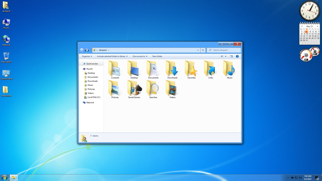The height and width of the screenshot is (181, 322).
Task: Select the Searches folder with magnifier
Action: [x=153, y=89]
